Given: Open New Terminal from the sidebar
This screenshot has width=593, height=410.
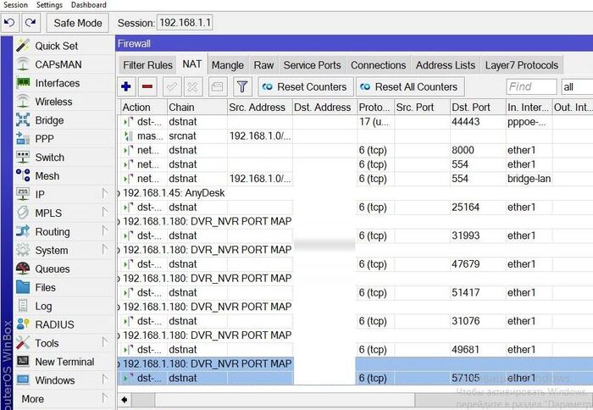Looking at the screenshot, I should pos(64,362).
